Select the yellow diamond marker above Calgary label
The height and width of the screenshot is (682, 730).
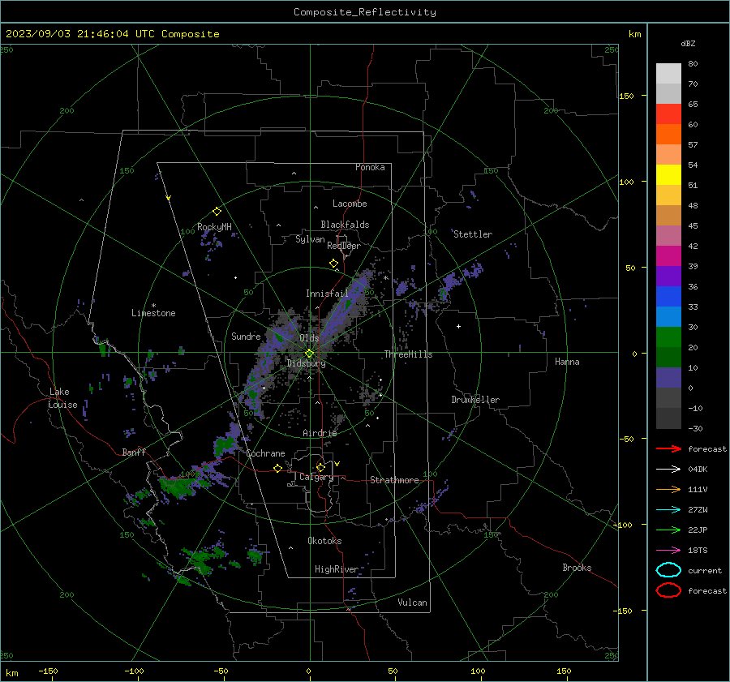320,467
